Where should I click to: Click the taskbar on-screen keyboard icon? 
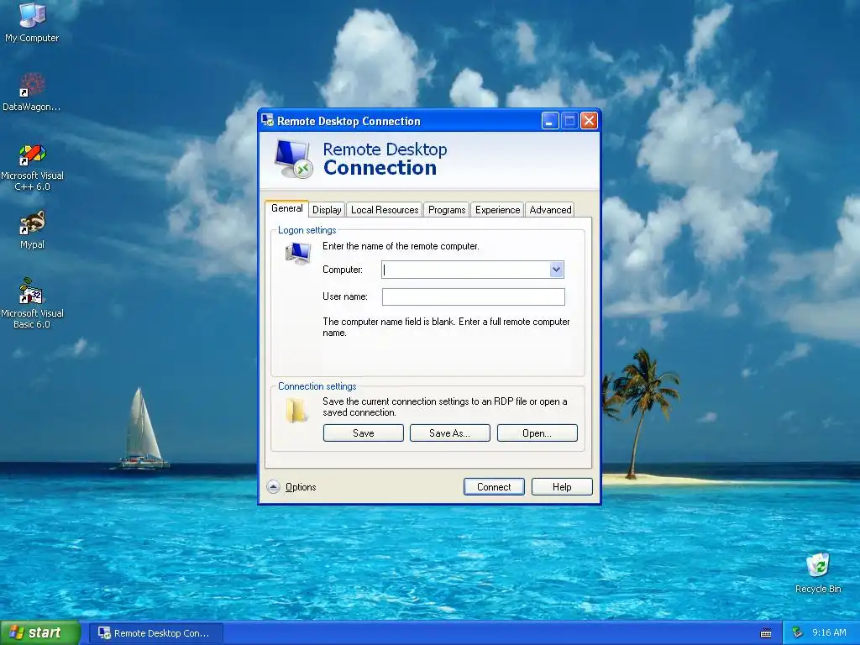pyautogui.click(x=766, y=633)
